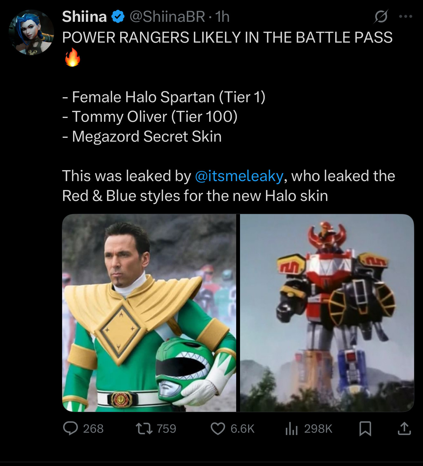The height and width of the screenshot is (466, 423).
Task: Bookmark this post
Action: pos(365,429)
